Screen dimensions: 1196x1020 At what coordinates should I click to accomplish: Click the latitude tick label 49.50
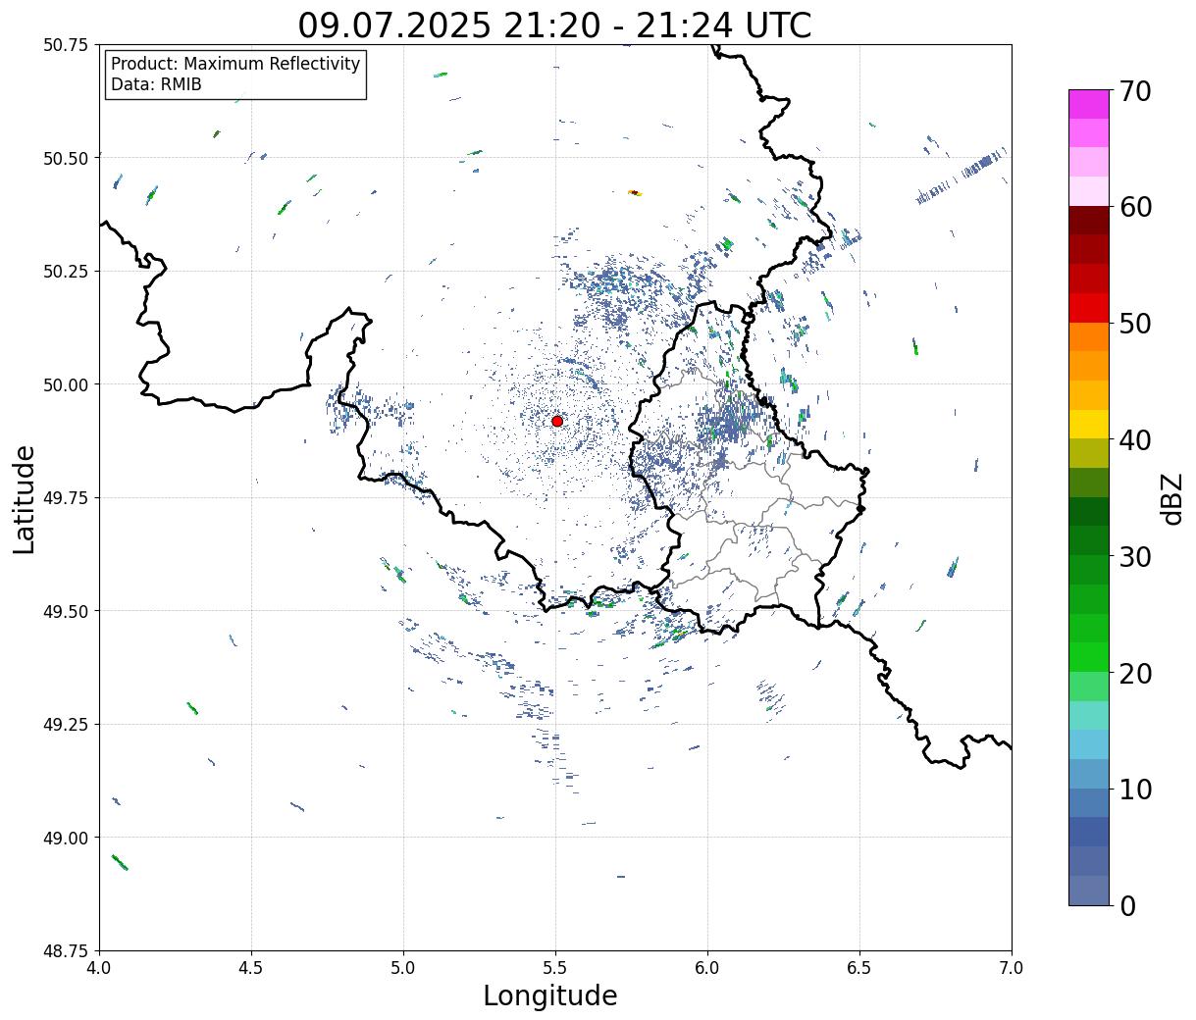pos(66,611)
